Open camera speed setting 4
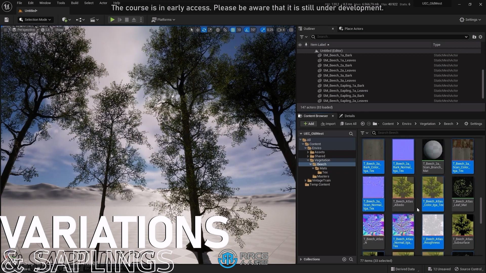486x273 pixels. [281, 30]
